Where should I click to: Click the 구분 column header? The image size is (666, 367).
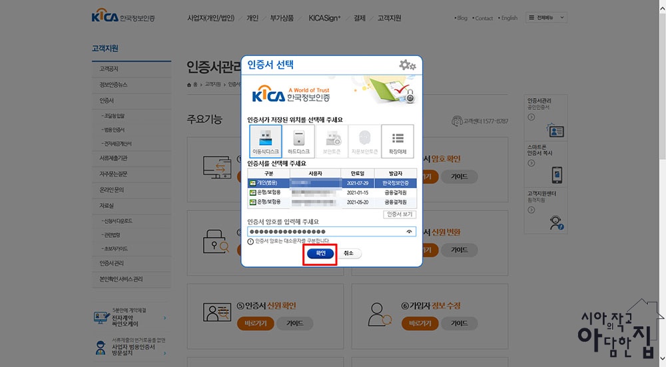point(269,173)
